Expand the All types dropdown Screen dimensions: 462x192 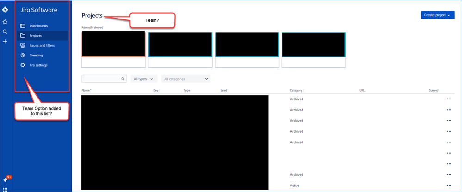[x=144, y=79]
